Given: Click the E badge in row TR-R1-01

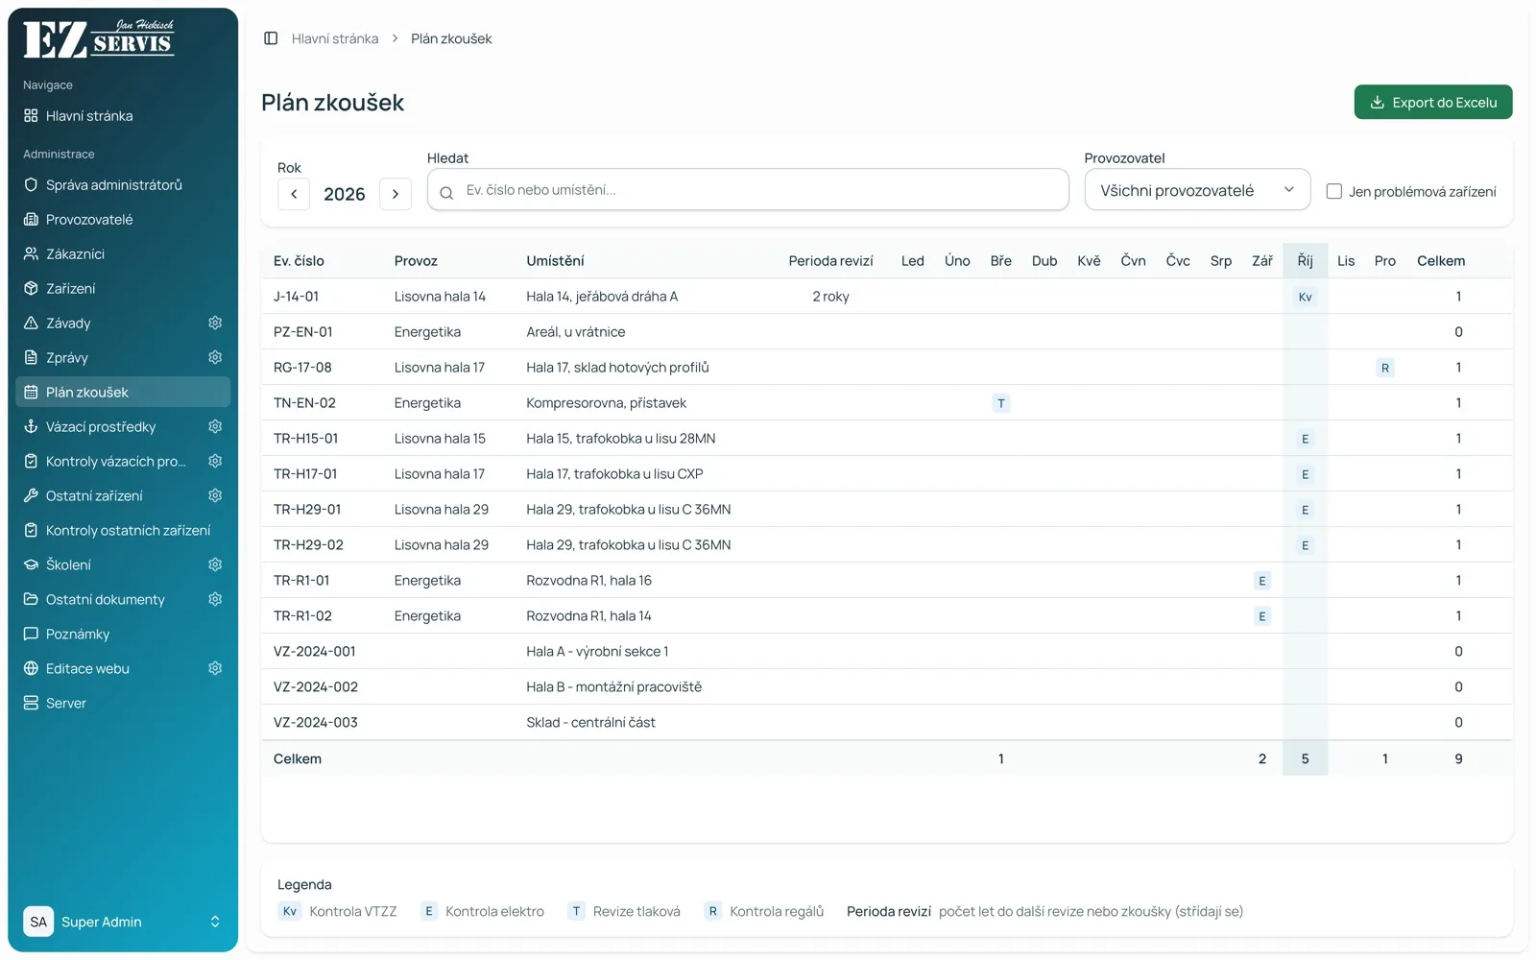Looking at the screenshot, I should 1261,581.
